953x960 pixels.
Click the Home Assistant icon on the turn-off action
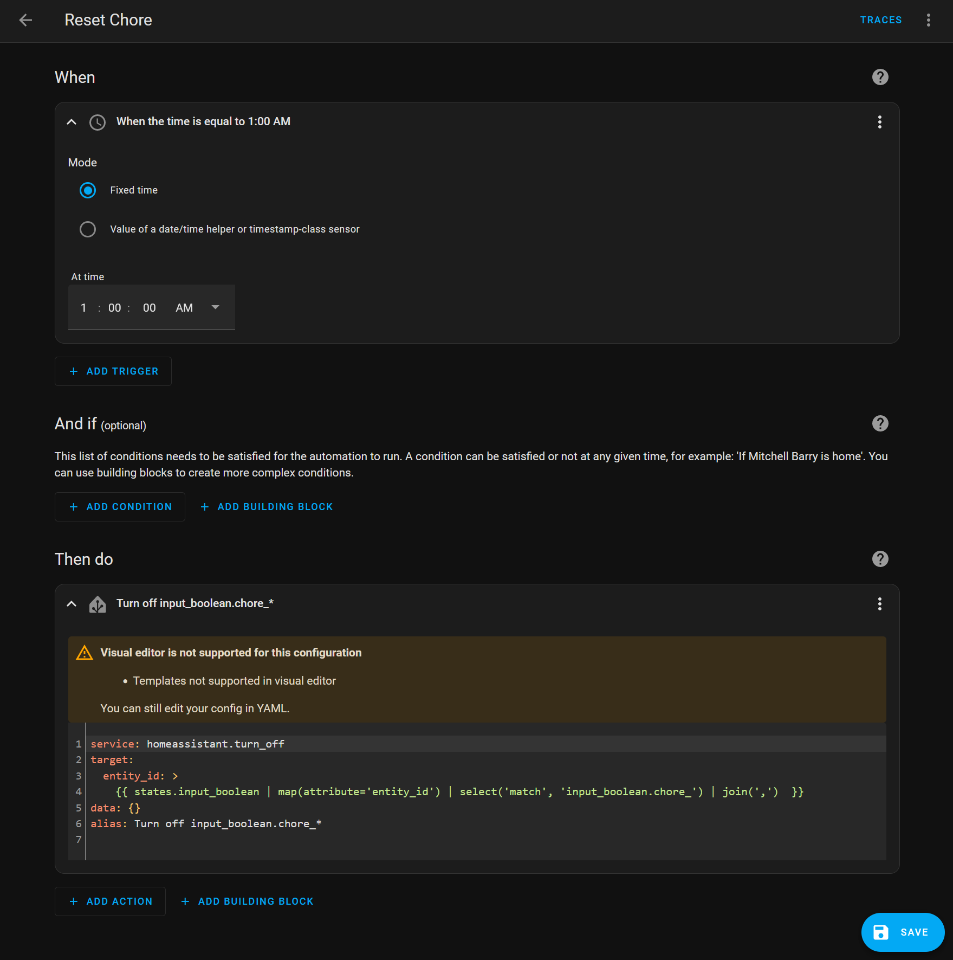coord(97,604)
